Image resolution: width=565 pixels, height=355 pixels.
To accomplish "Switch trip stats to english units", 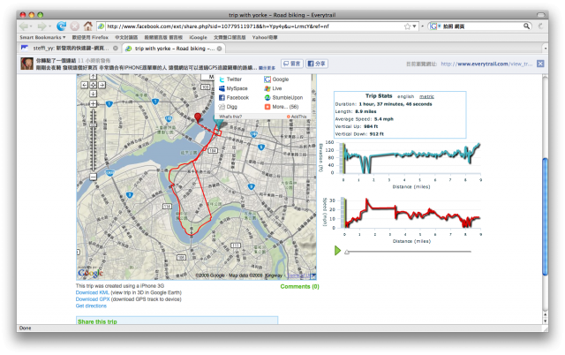I will point(406,96).
